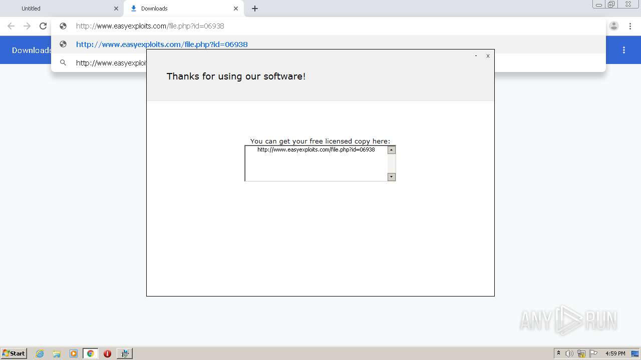This screenshot has height=360, width=641.
Task: Click Show desktop button at taskbar end
Action: pos(635,353)
